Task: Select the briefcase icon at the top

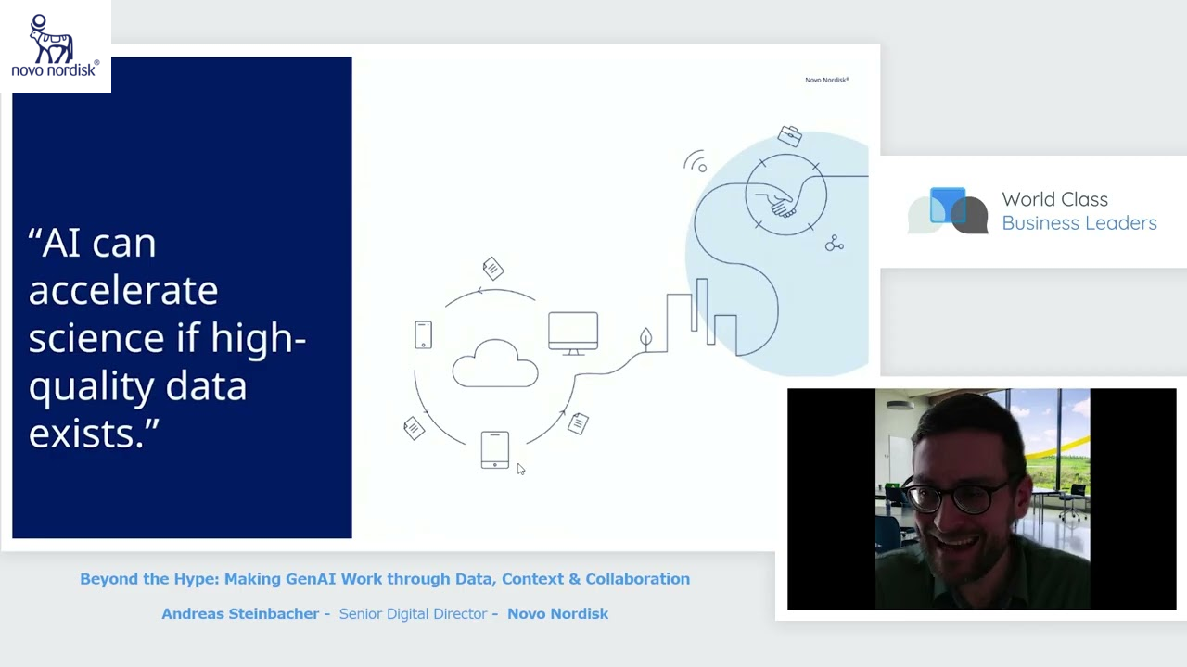Action: pyautogui.click(x=790, y=135)
